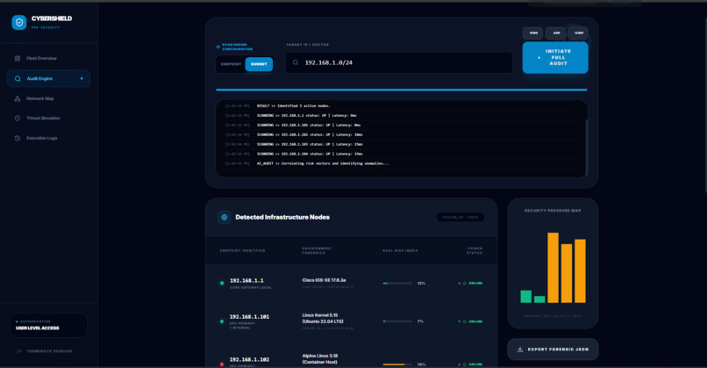Viewport: 707px width, 368px height.
Task: Click the first green bar in pressure map
Action: click(x=525, y=296)
